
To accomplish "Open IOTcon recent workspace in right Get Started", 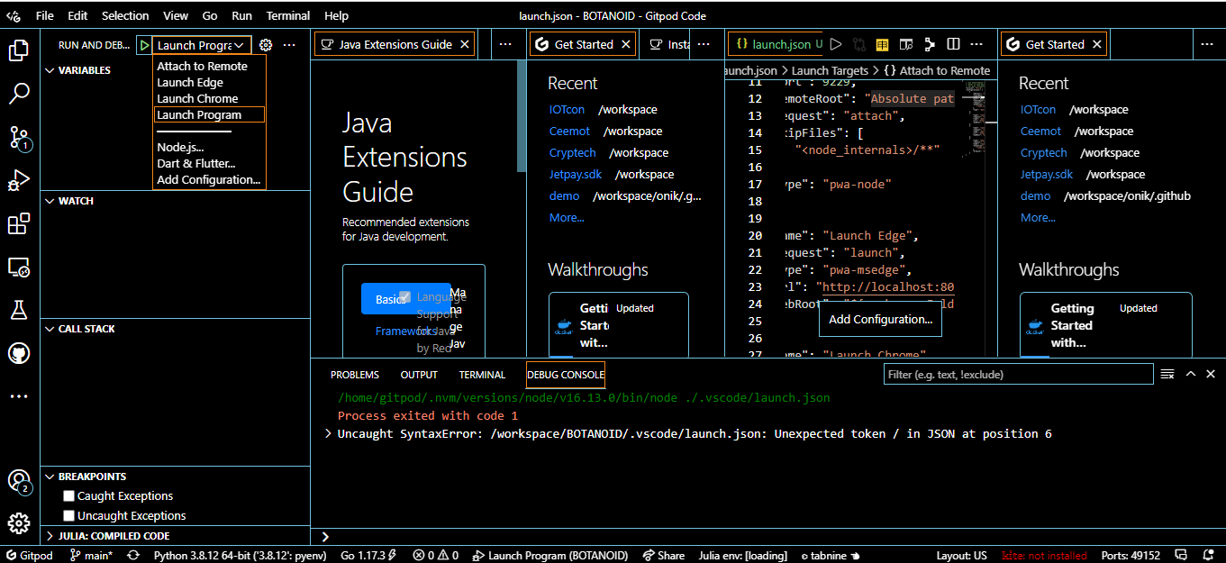I will click(1038, 109).
